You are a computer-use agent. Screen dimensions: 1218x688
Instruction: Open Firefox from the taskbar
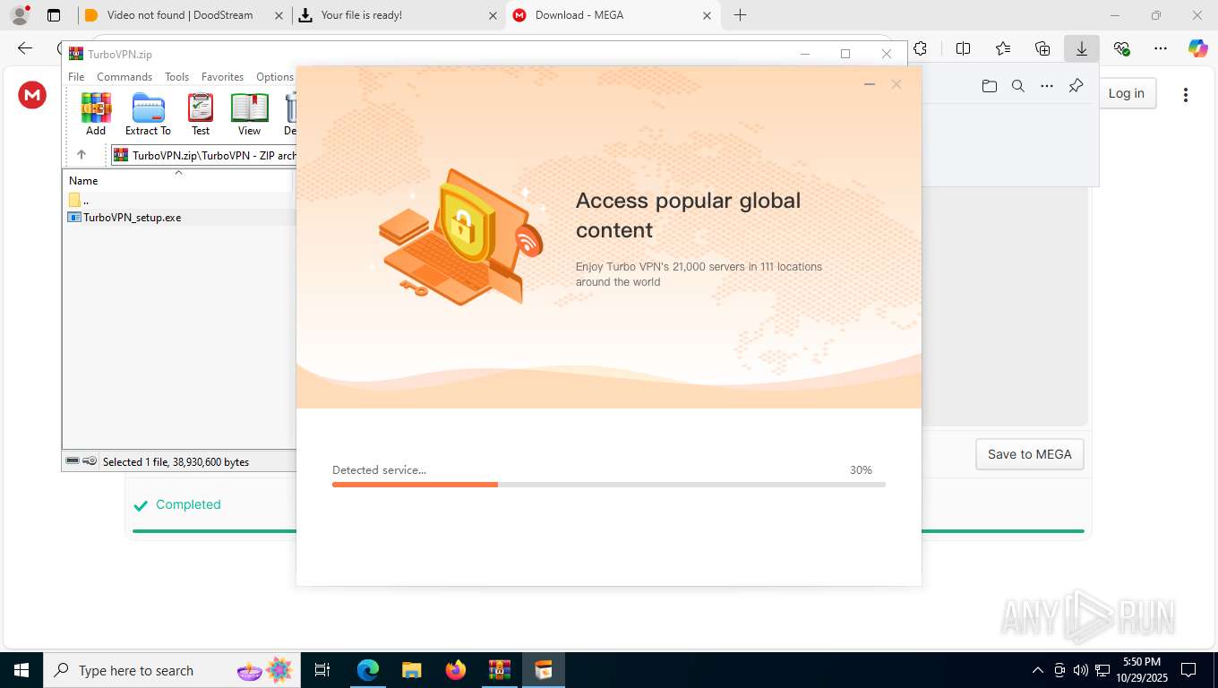pyautogui.click(x=455, y=670)
